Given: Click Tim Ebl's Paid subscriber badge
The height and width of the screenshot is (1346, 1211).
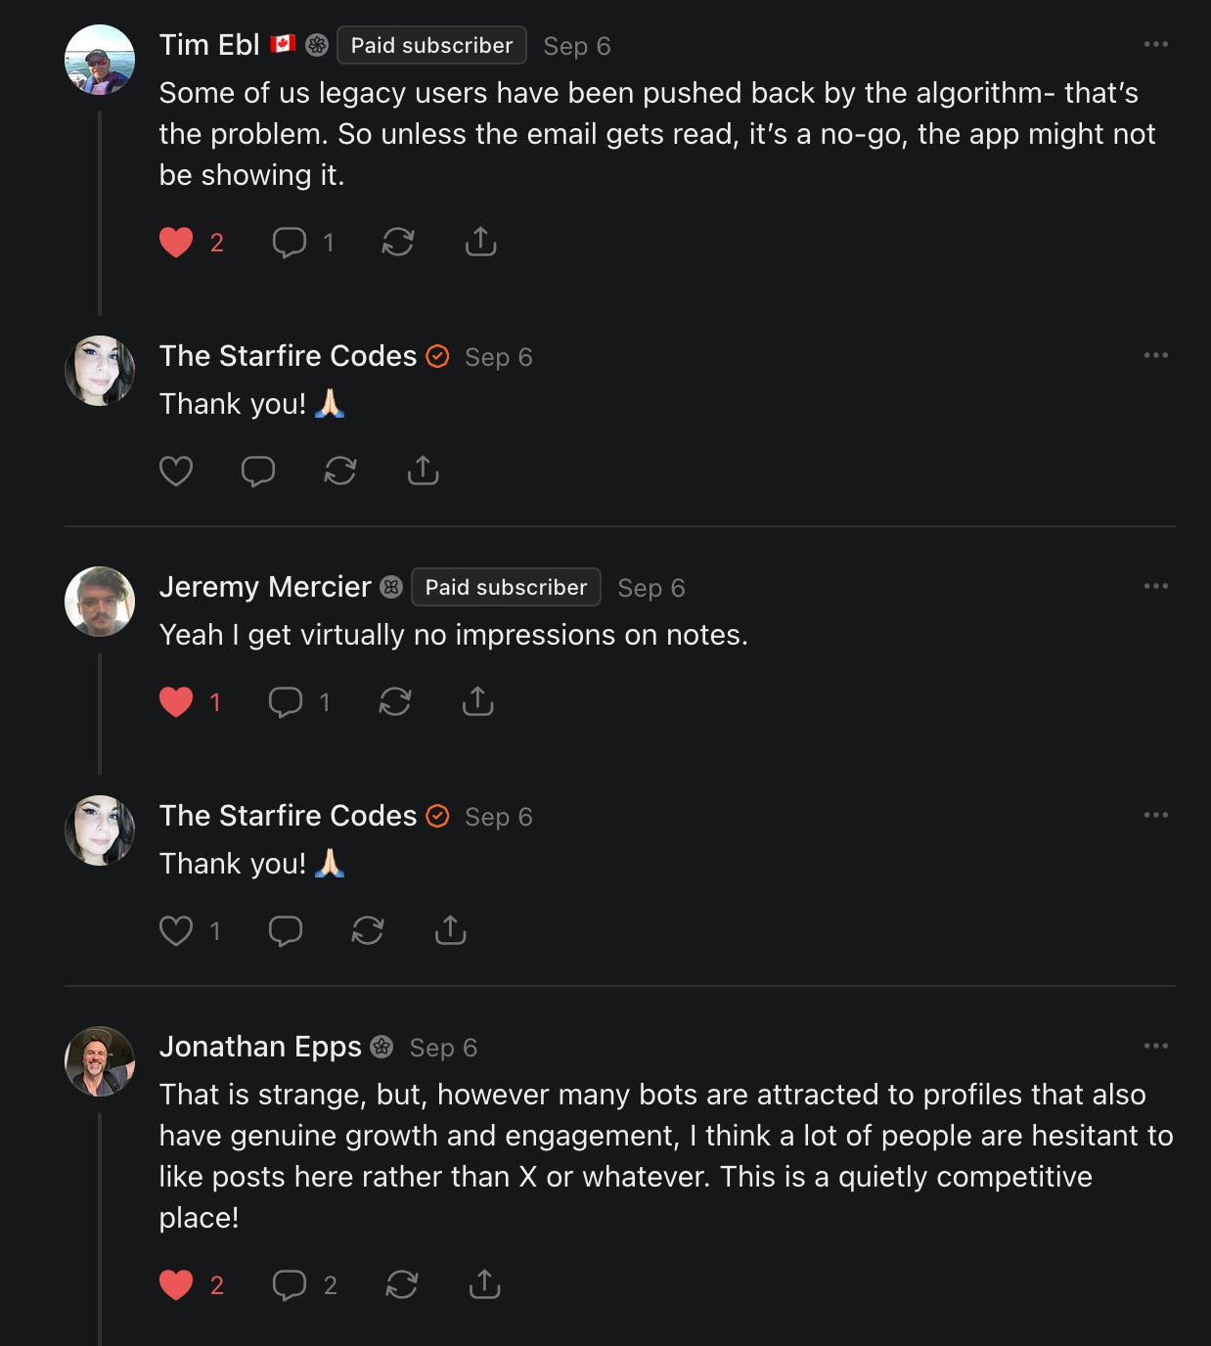Looking at the screenshot, I should tap(431, 45).
